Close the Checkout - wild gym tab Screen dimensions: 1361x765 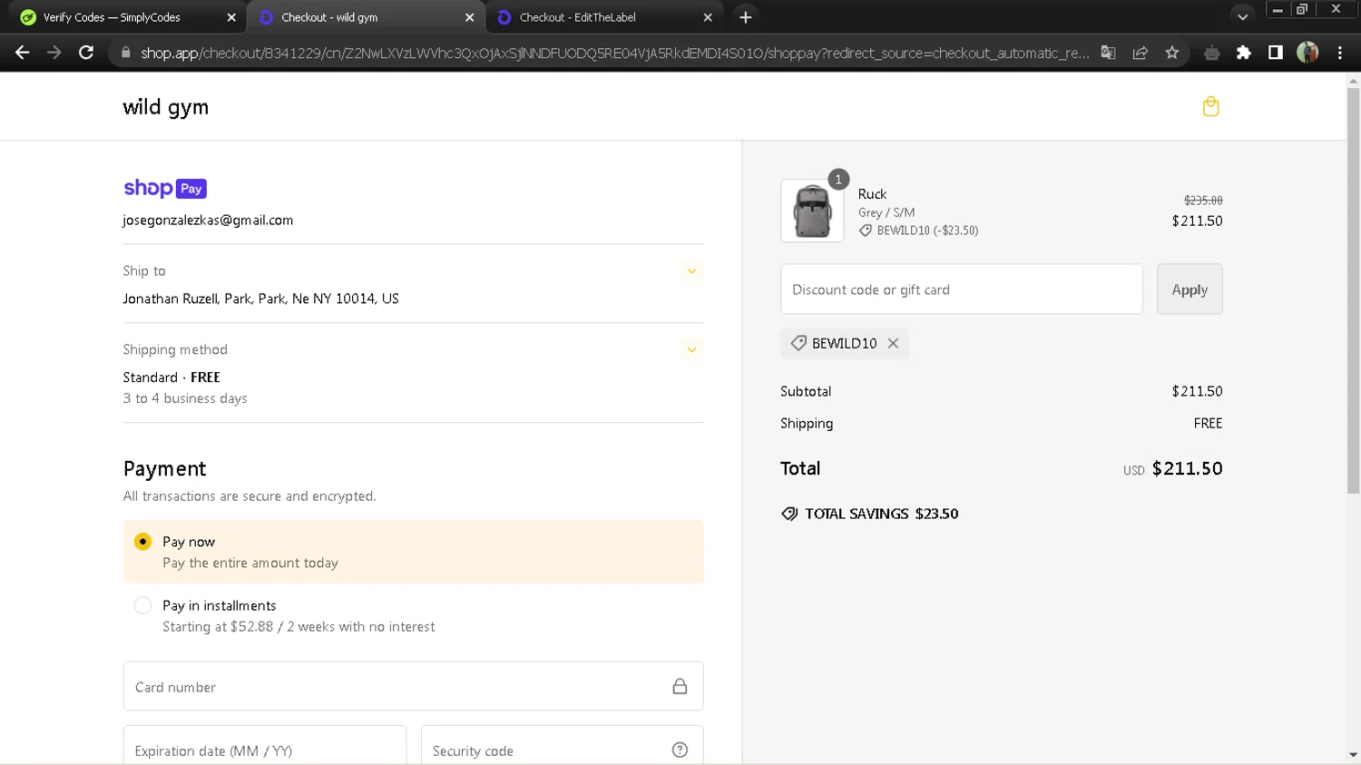tap(469, 17)
